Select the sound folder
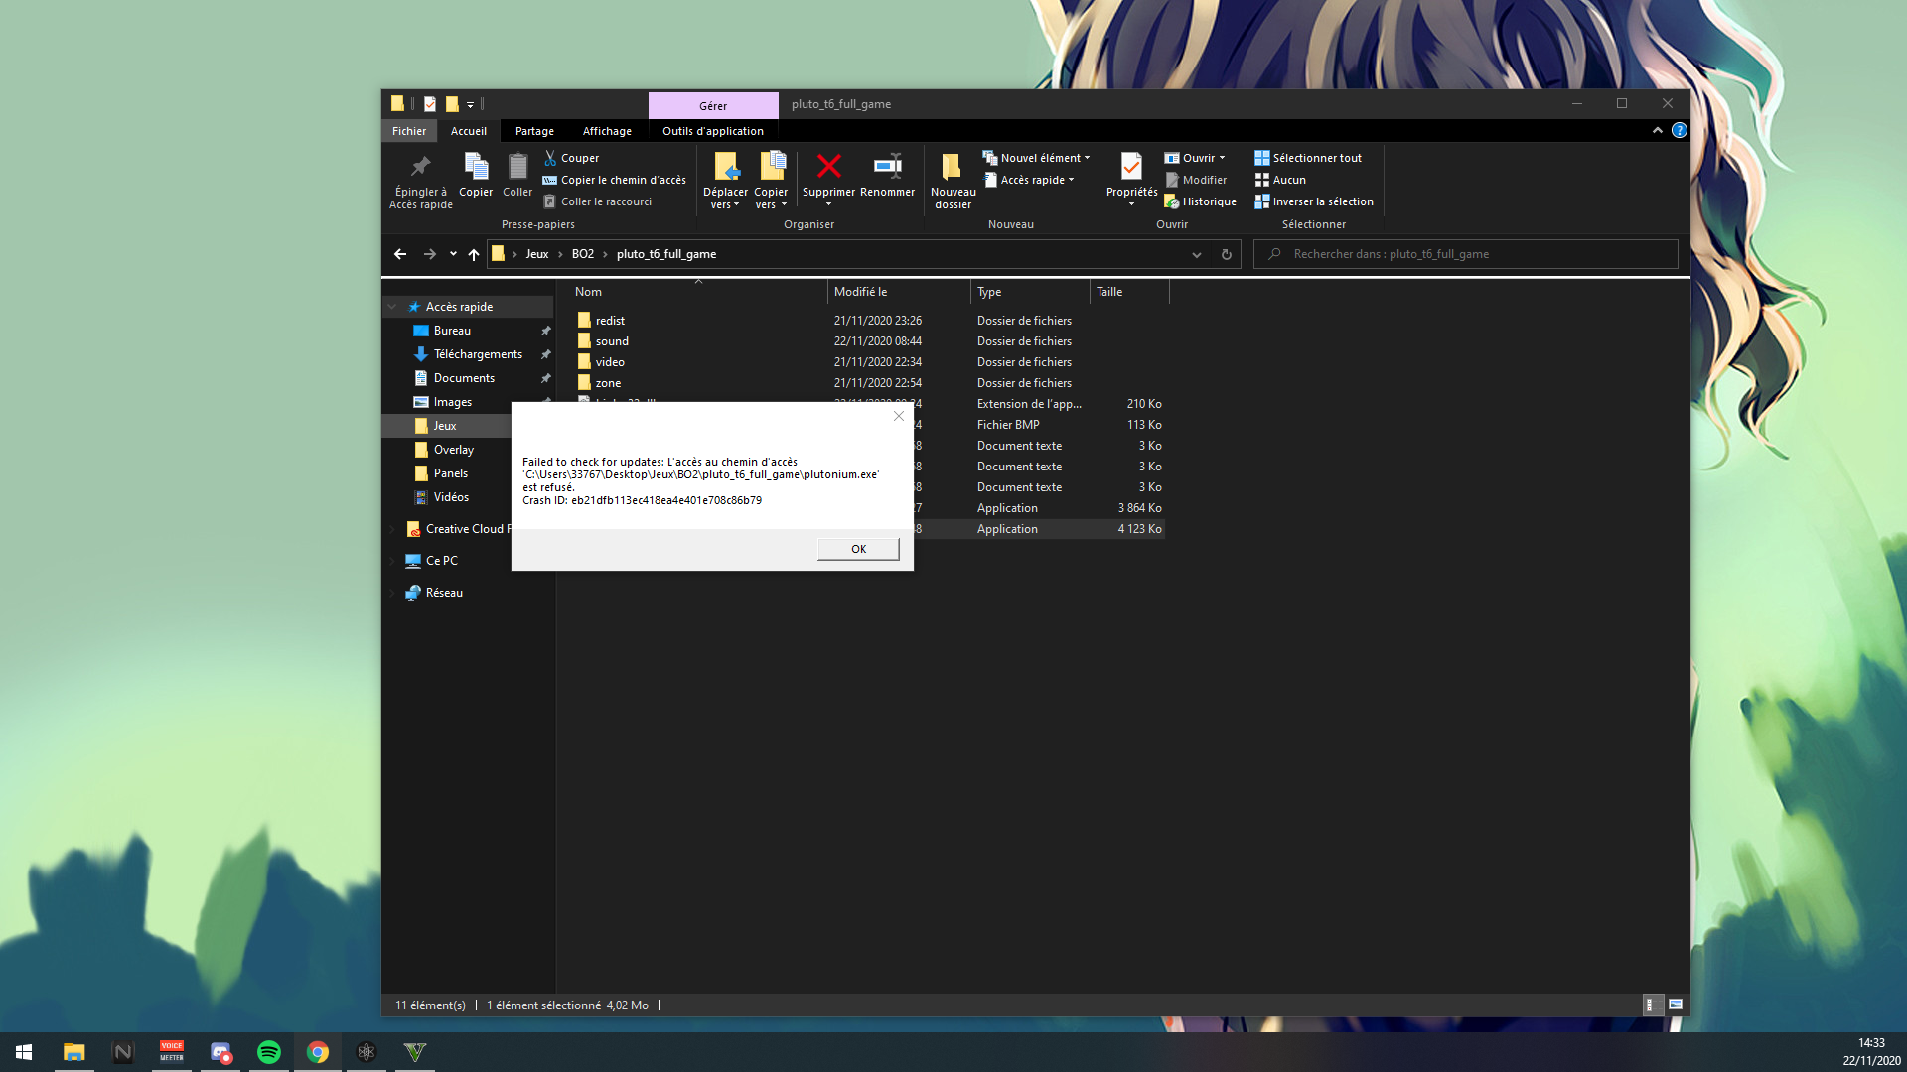The height and width of the screenshot is (1072, 1907). click(612, 341)
